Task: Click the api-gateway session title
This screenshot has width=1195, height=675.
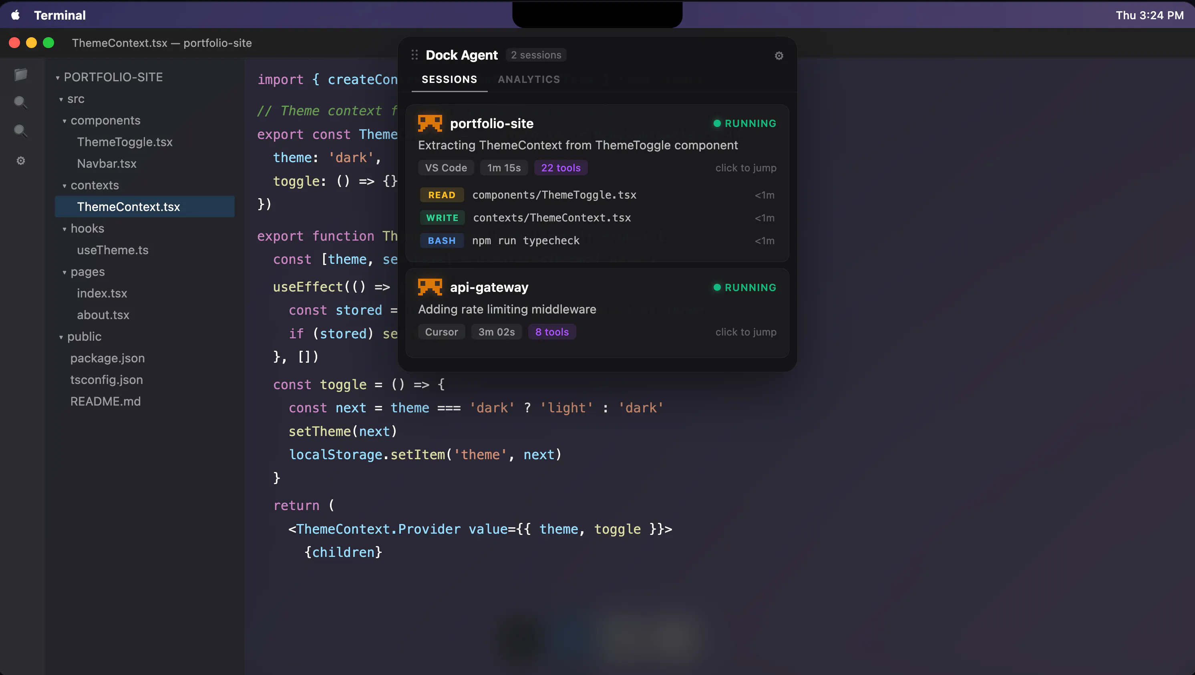Action: [x=489, y=287]
